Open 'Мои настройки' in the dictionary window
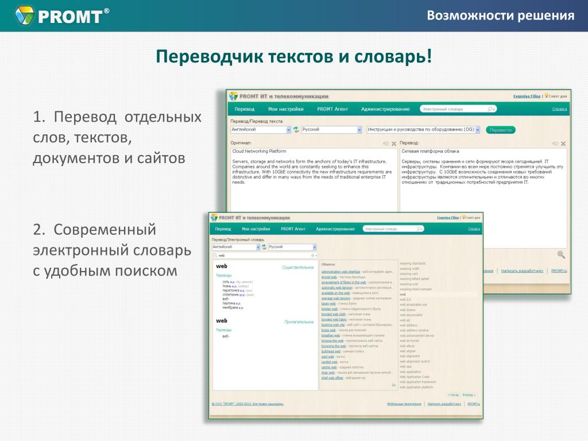The image size is (588, 441). [x=256, y=229]
